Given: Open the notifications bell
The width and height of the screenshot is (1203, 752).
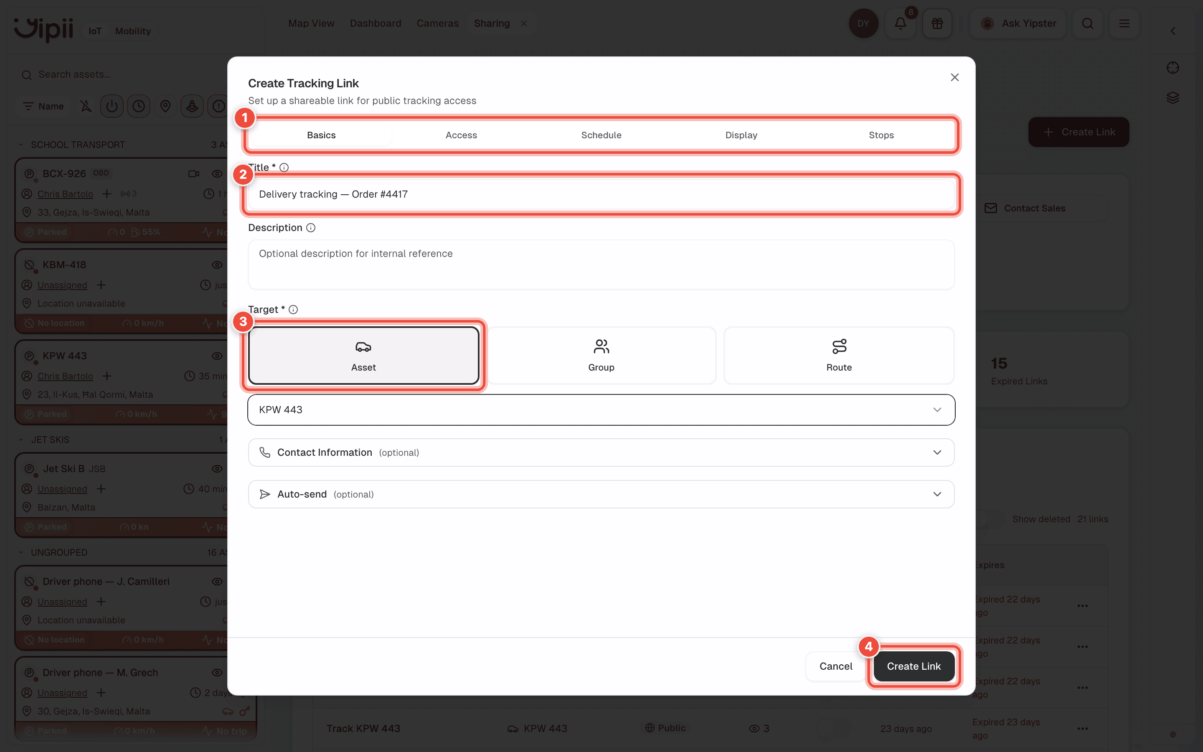Looking at the screenshot, I should click(x=900, y=23).
